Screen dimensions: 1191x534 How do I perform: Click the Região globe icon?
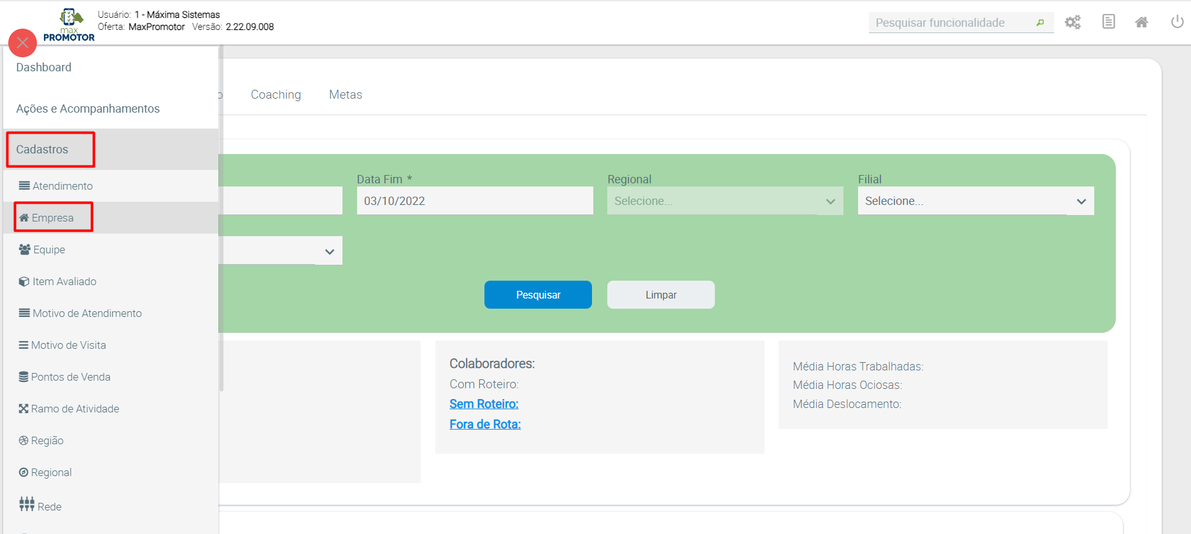(24, 440)
